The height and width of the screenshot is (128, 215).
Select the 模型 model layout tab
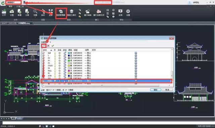(x=13, y=118)
